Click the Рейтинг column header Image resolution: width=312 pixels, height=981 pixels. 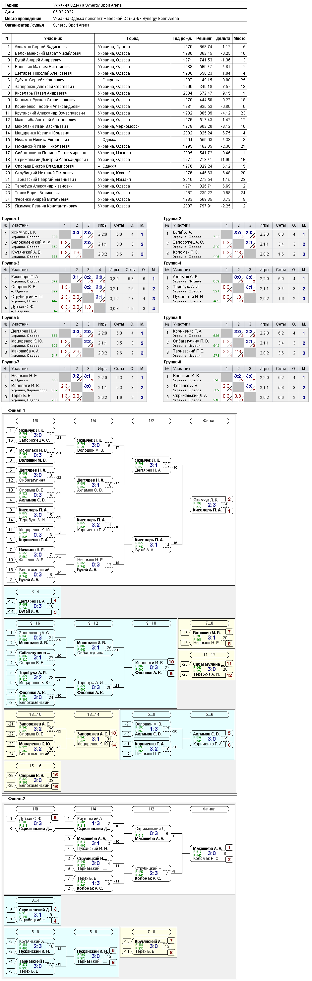click(x=204, y=38)
